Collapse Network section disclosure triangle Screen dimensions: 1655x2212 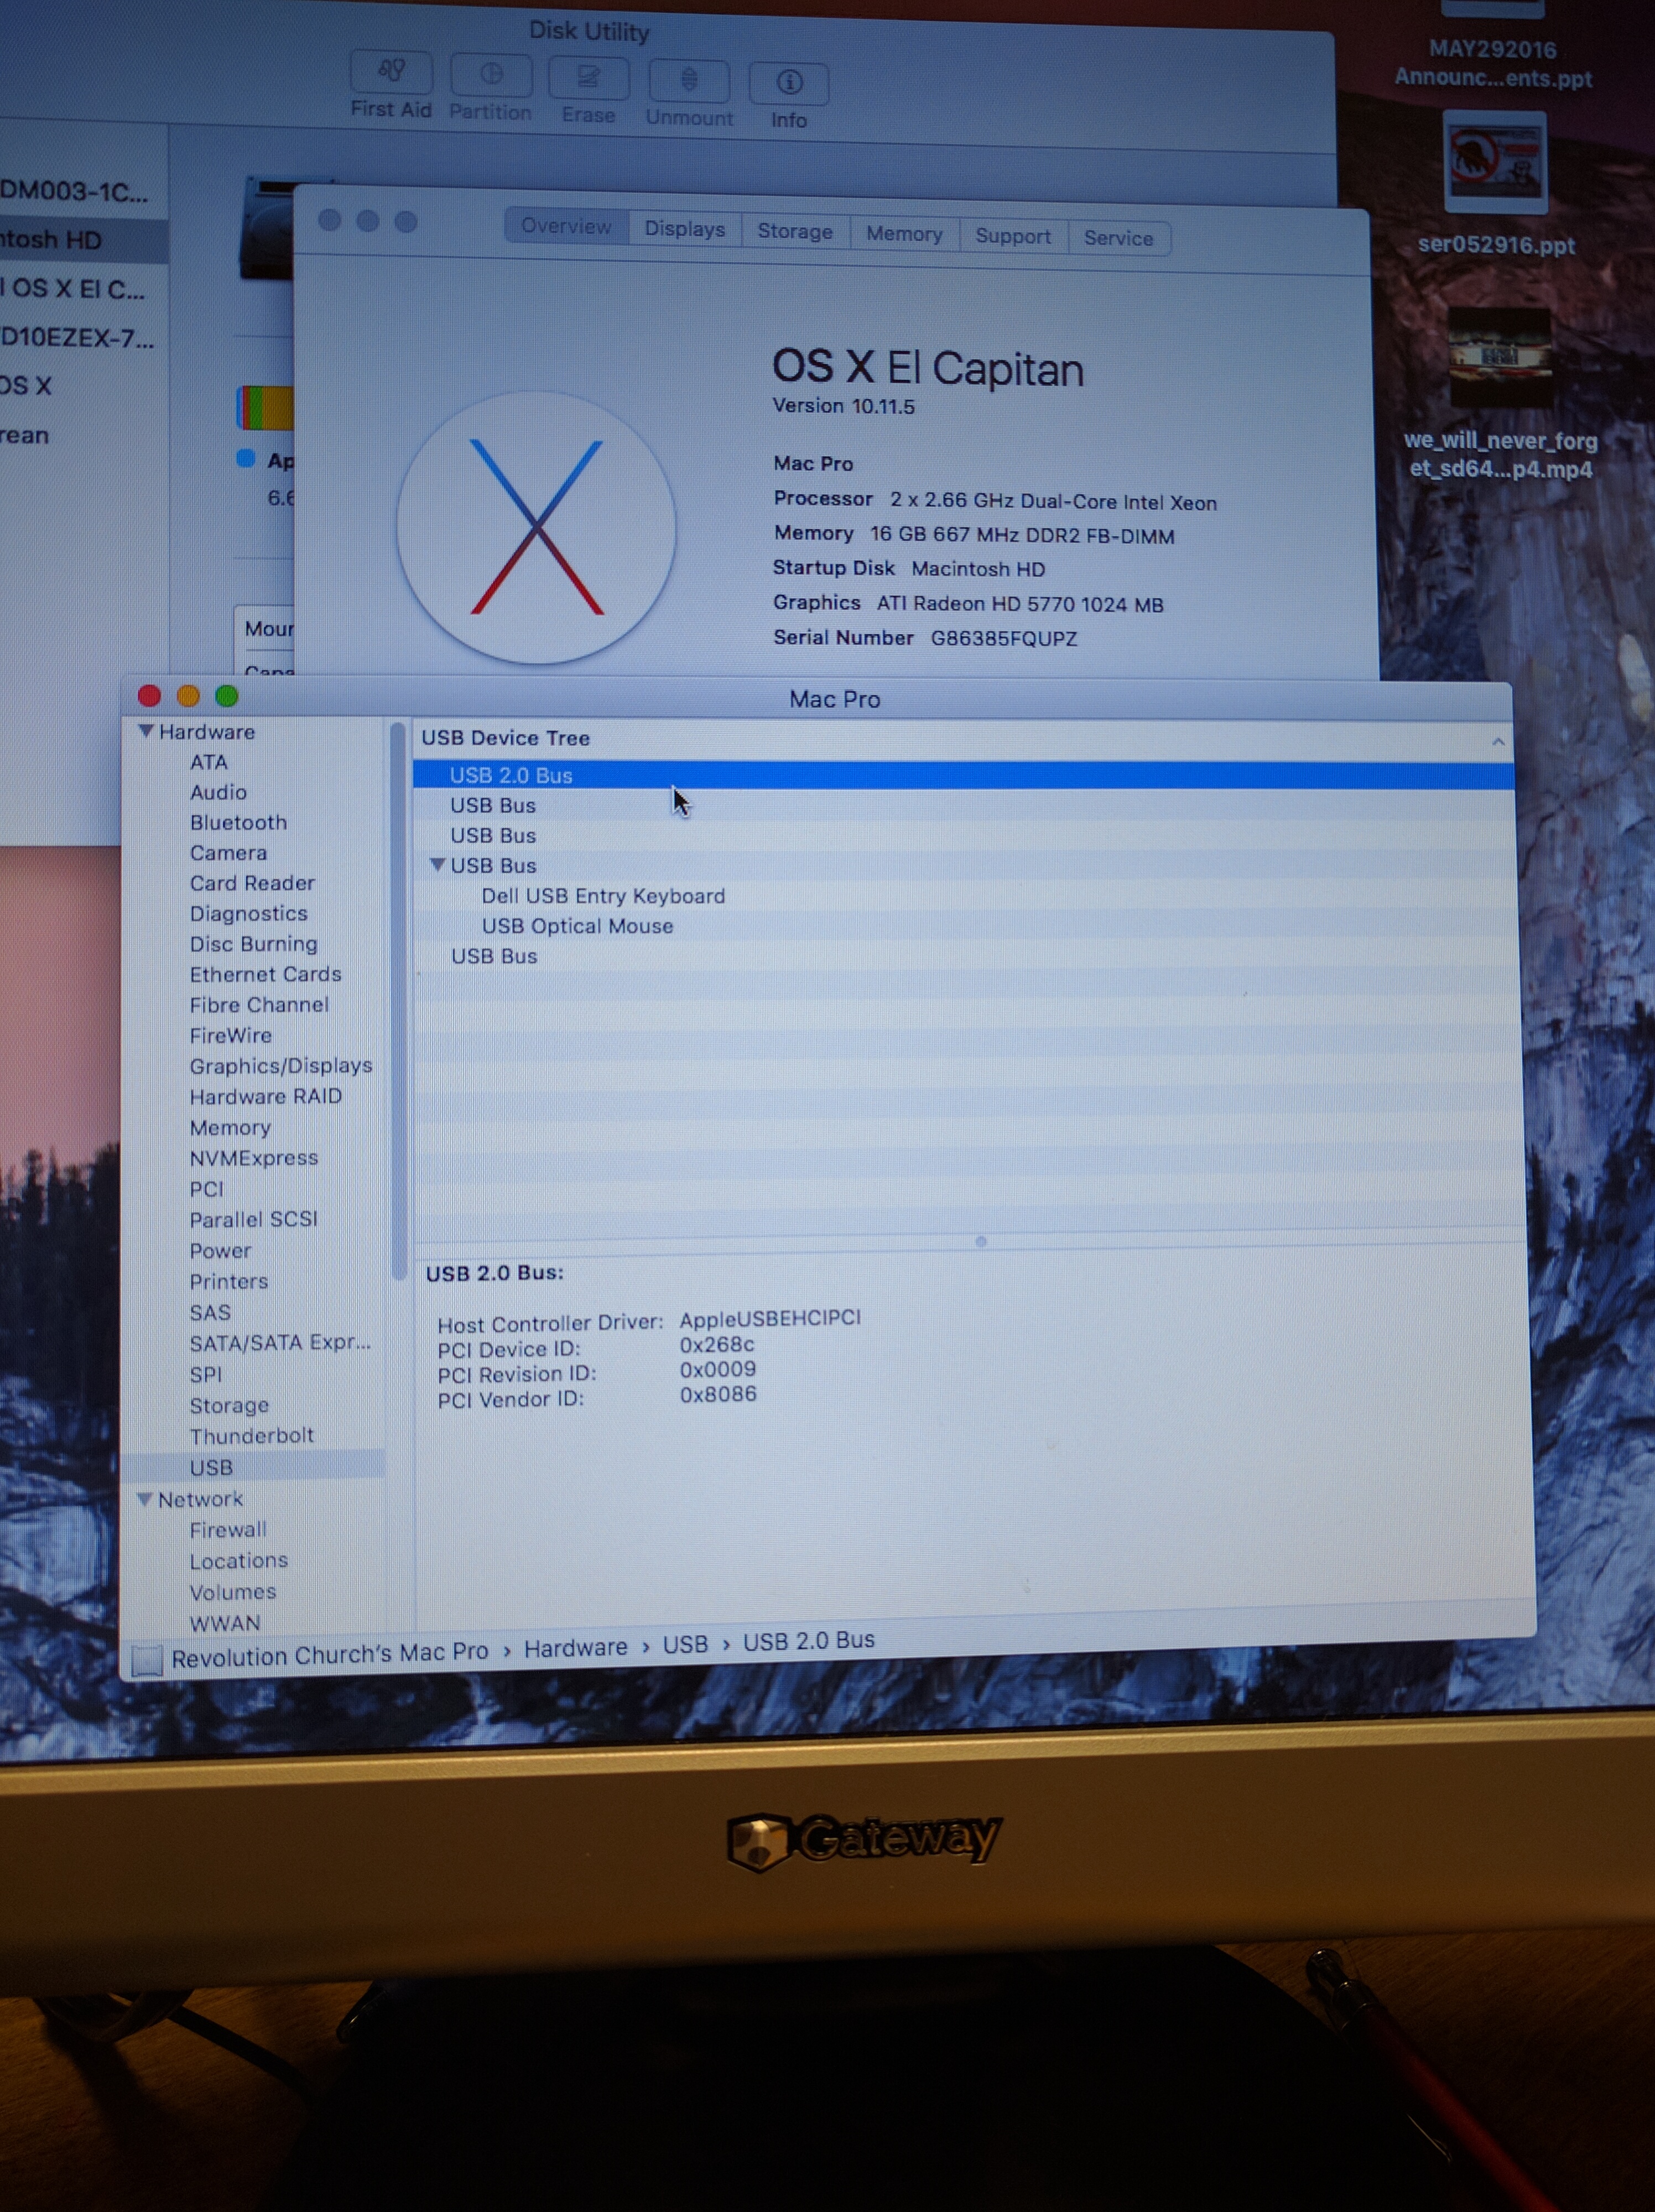pyautogui.click(x=145, y=1499)
